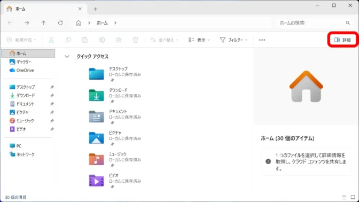Click the home thumbnail in details pane

[306, 87]
